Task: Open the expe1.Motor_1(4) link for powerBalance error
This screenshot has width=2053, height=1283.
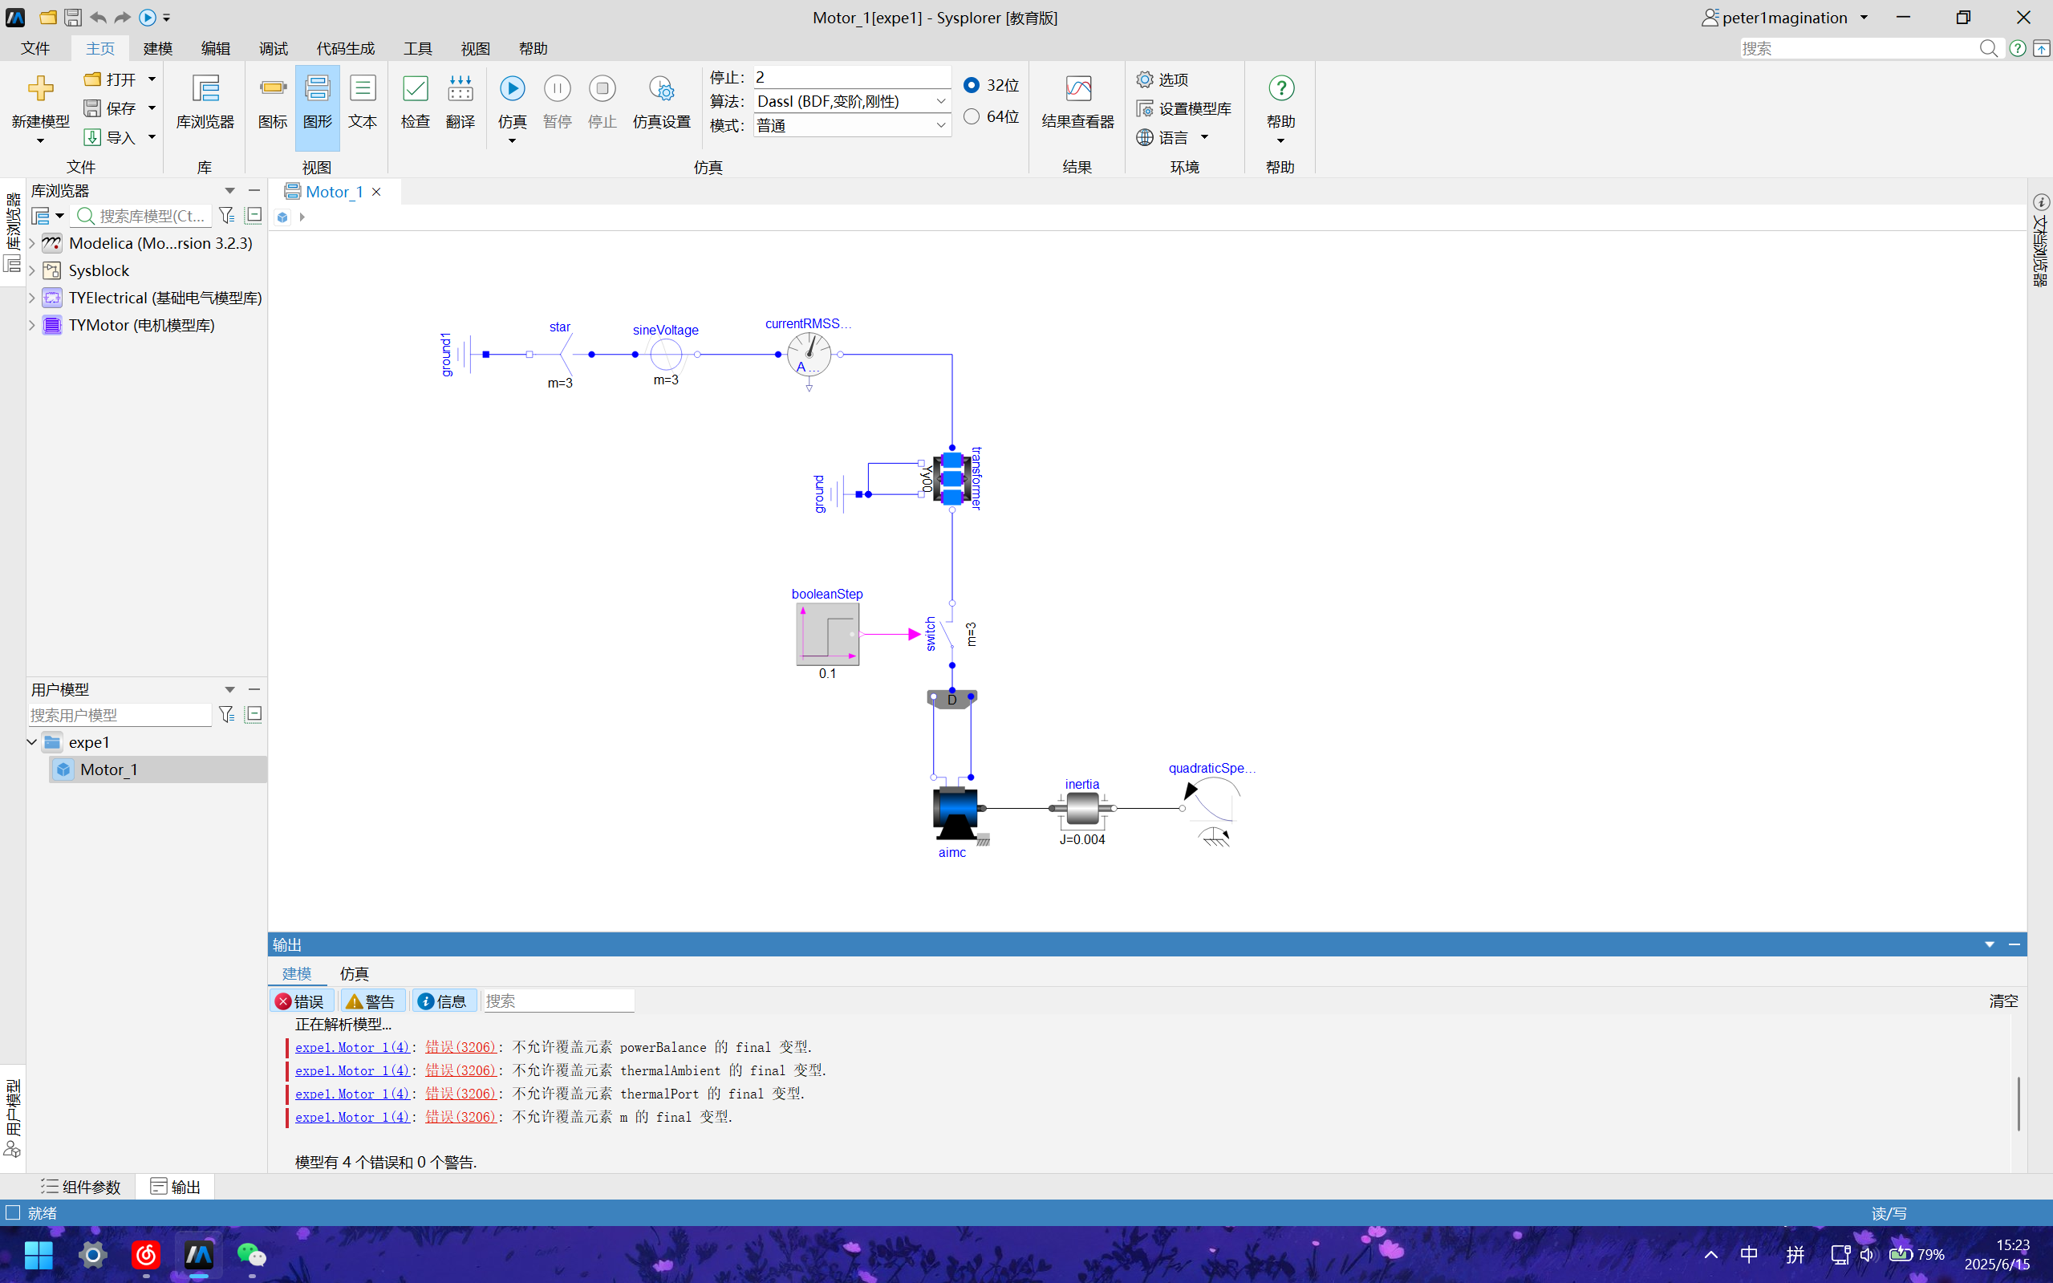Action: (x=352, y=1047)
